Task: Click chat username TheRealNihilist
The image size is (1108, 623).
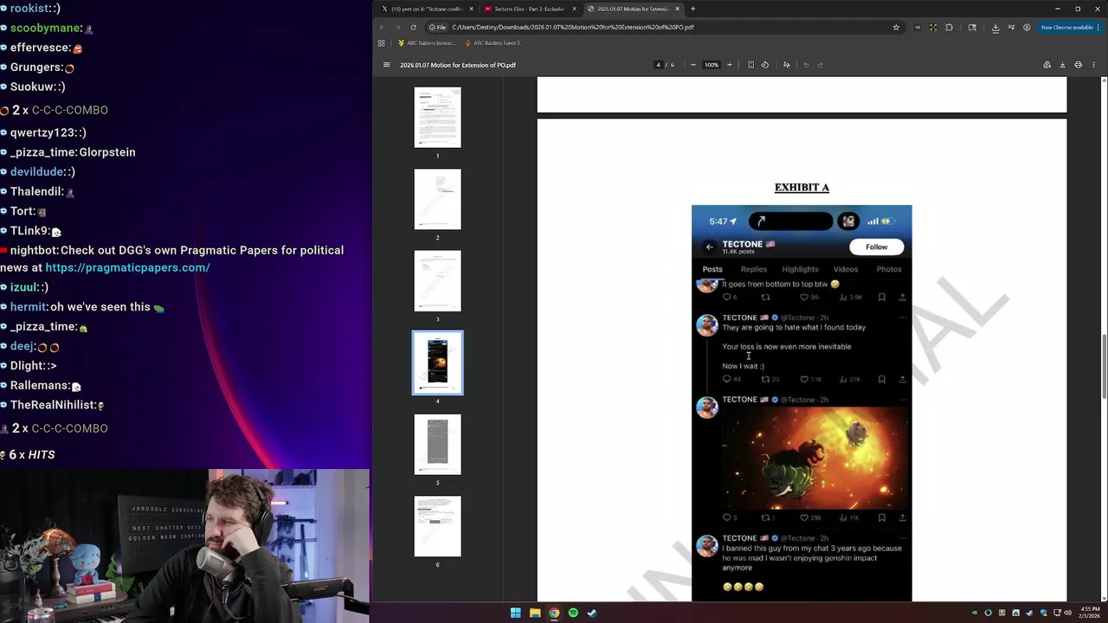Action: (53, 404)
